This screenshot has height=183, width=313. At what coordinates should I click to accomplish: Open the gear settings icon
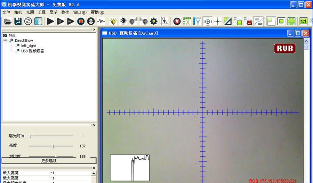pyautogui.click(x=154, y=22)
